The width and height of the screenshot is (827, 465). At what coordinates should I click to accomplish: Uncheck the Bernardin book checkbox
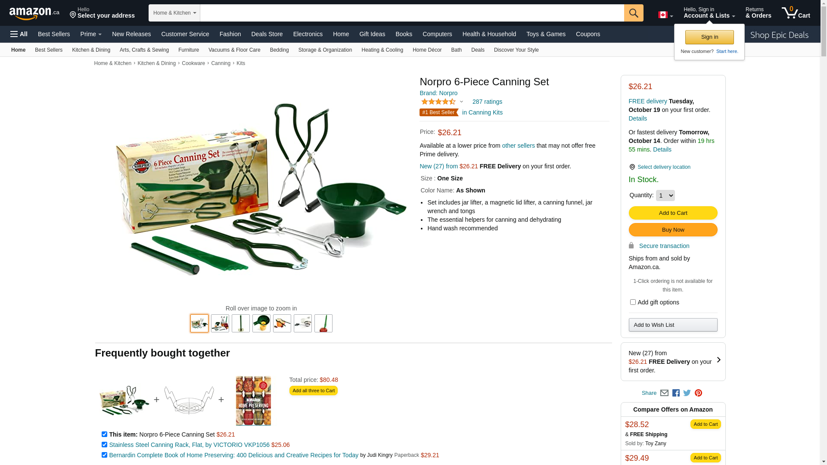pos(104,455)
